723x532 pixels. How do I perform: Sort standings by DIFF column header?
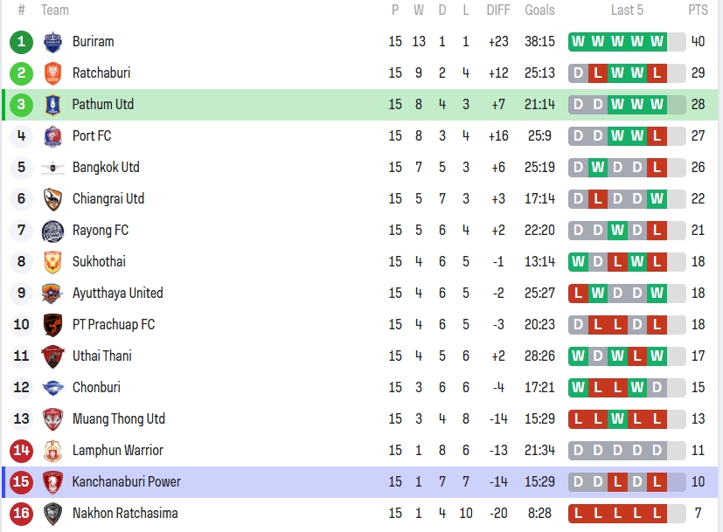click(x=497, y=10)
